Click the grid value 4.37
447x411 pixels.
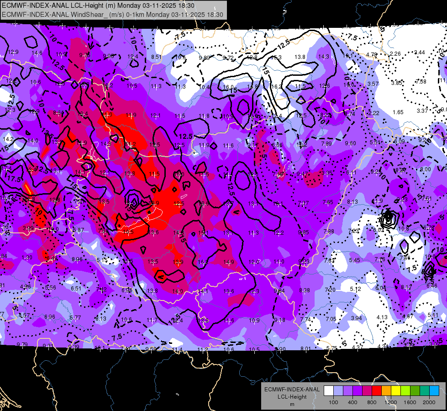pos(358,347)
